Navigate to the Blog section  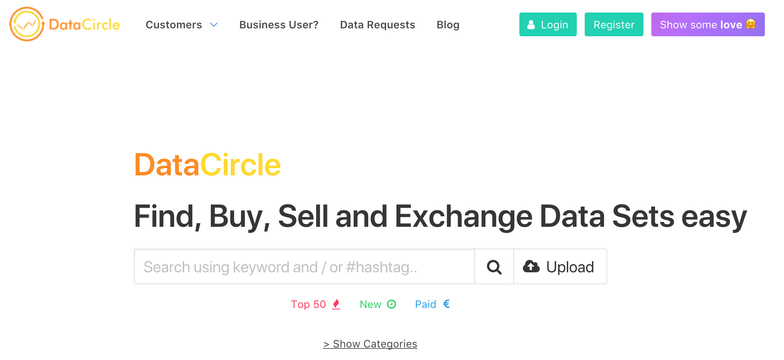pos(448,24)
